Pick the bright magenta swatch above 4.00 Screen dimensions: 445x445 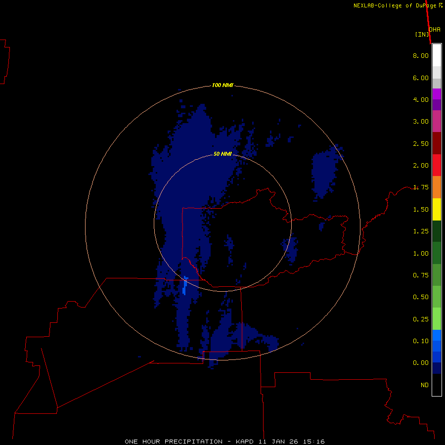point(437,94)
